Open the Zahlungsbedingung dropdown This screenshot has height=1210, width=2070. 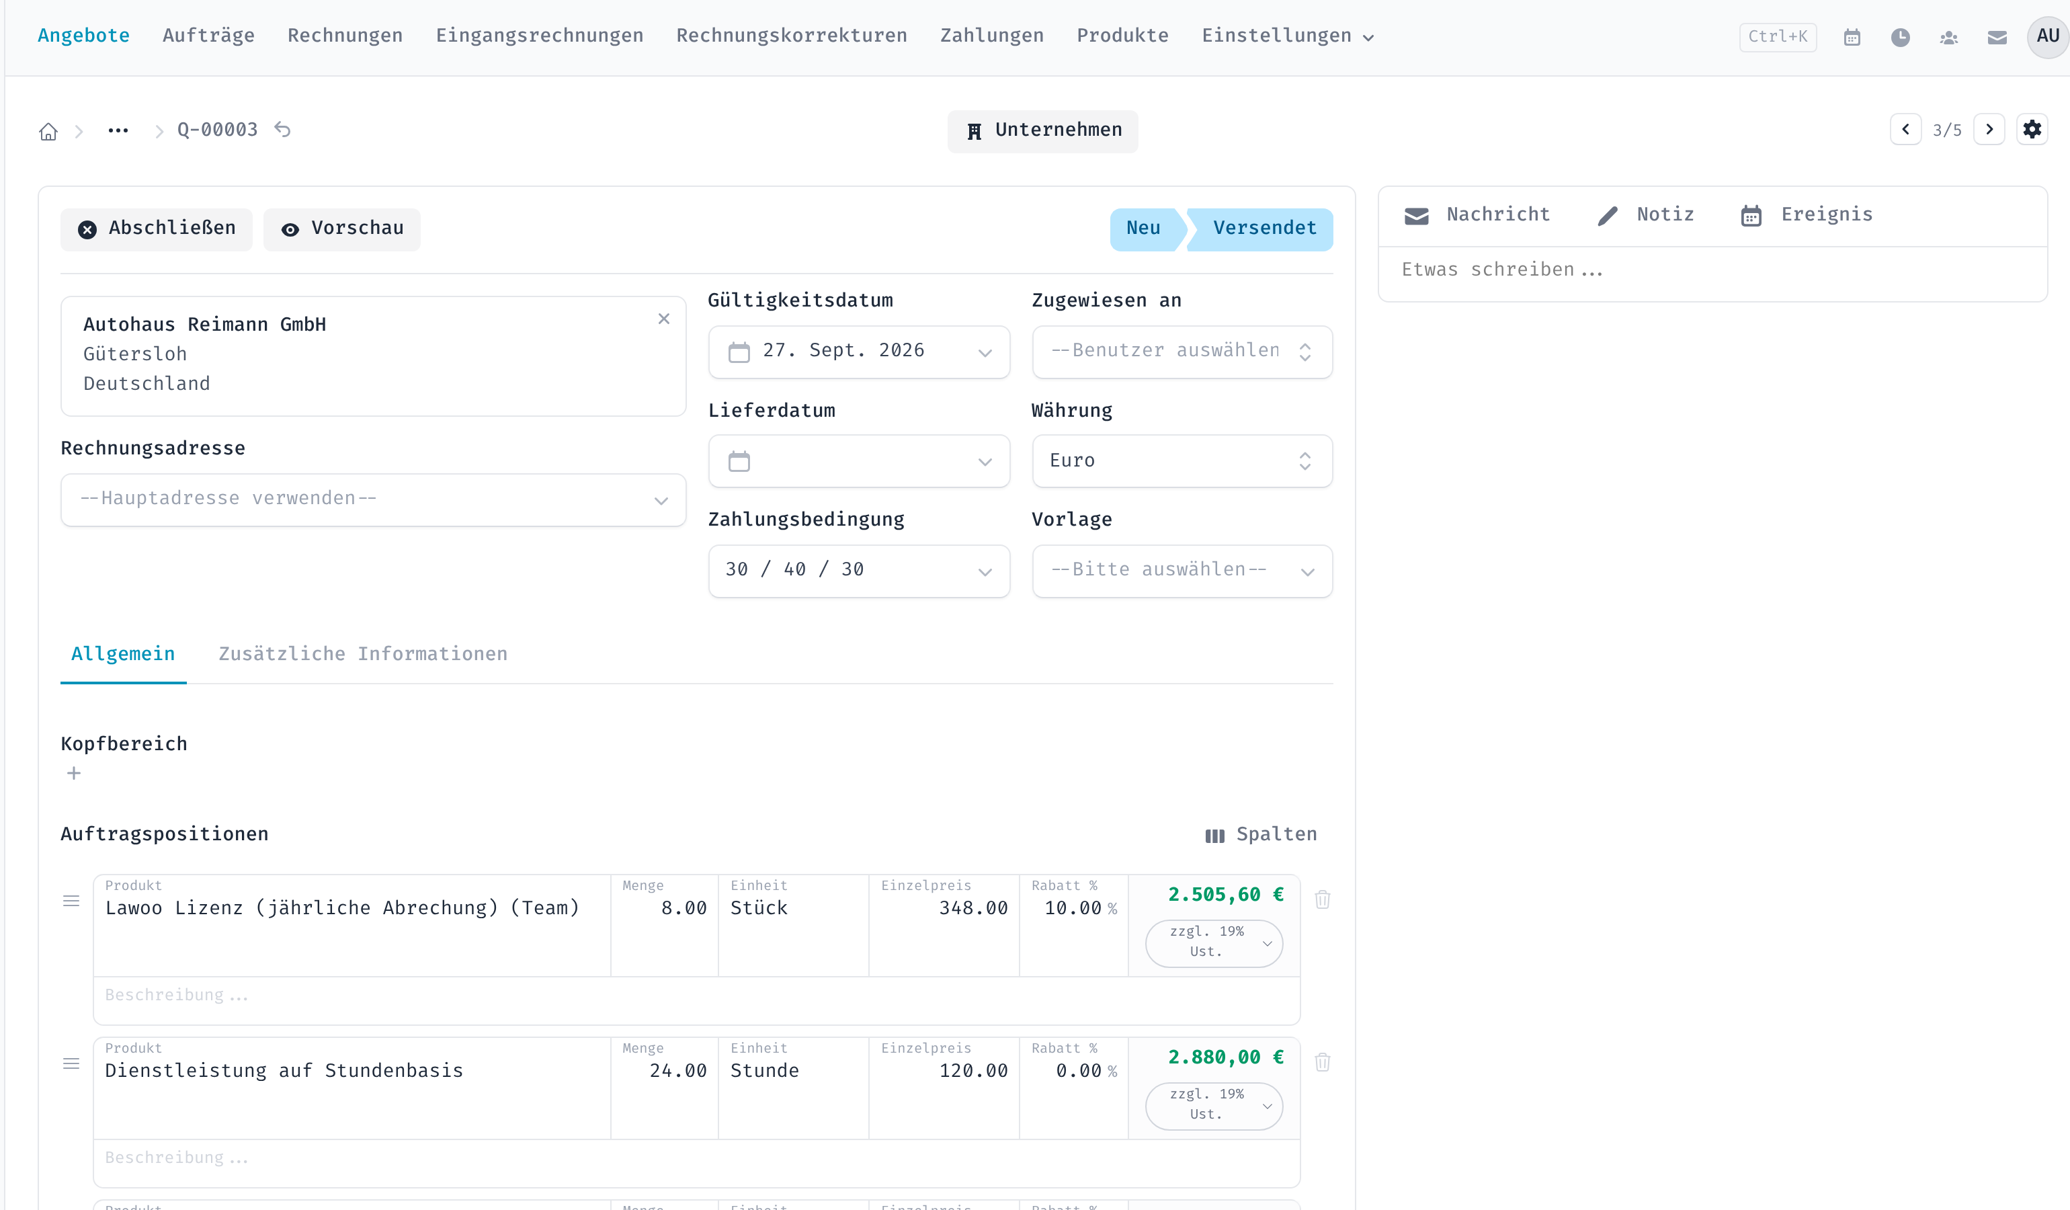[858, 571]
